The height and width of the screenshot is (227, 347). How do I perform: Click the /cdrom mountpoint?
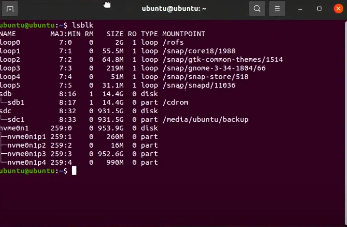point(175,102)
